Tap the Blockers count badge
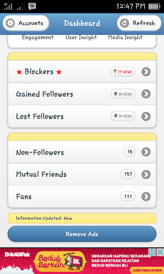 click(x=122, y=72)
